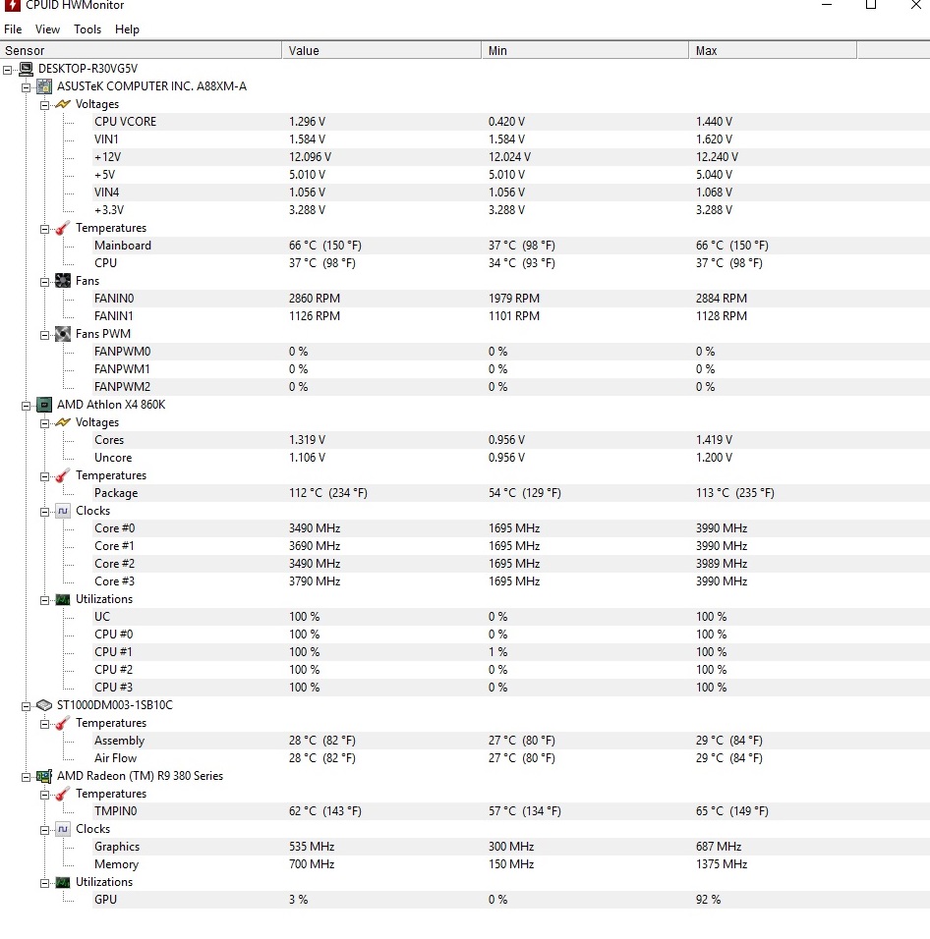Click the Radeon Clocks waveform icon
Image resolution: width=930 pixels, height=939 pixels.
click(63, 829)
